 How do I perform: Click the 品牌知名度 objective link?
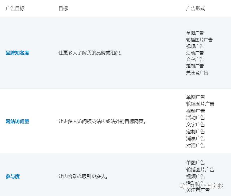[17, 53]
